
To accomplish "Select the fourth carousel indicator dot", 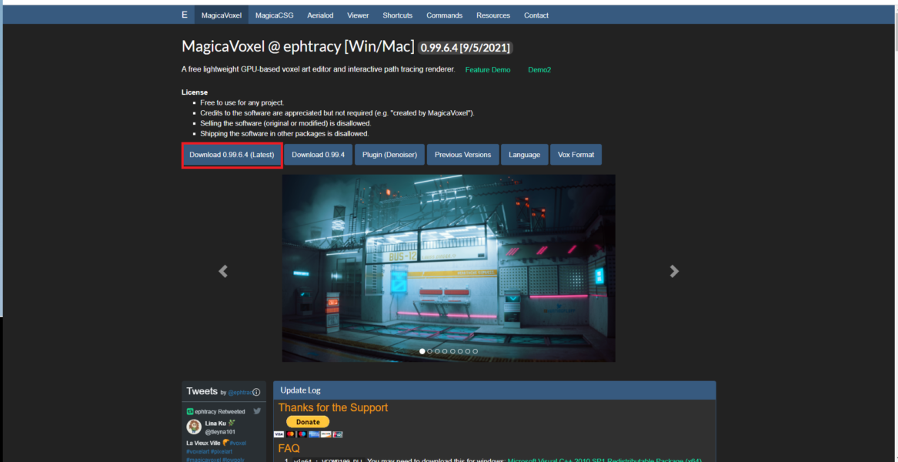I will pyautogui.click(x=445, y=351).
